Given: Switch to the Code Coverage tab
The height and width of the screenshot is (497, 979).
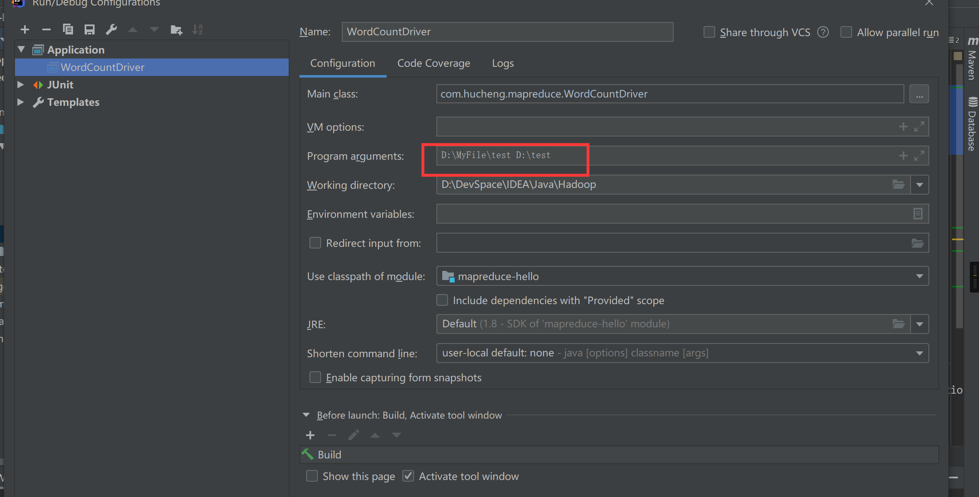Looking at the screenshot, I should coord(433,63).
